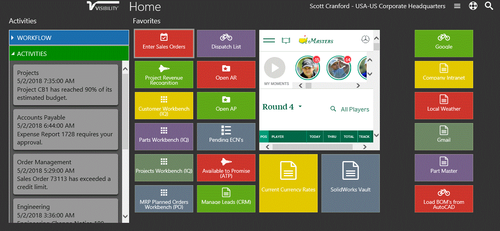Image resolution: width=500 pixels, height=231 pixels.
Task: Click players carousel right arrow
Action: [x=358, y=85]
